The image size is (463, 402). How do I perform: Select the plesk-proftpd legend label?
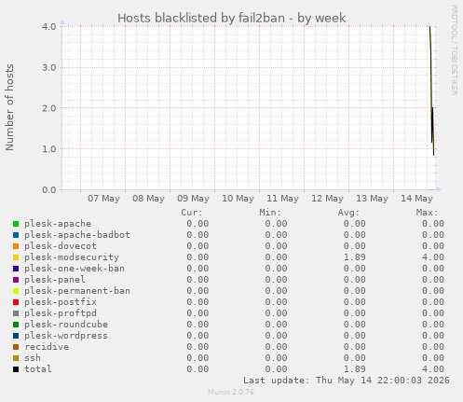pos(61,313)
